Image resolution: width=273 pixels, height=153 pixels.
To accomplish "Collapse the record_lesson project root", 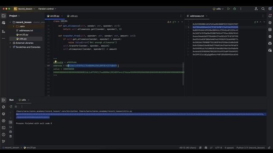I will [10, 22].
